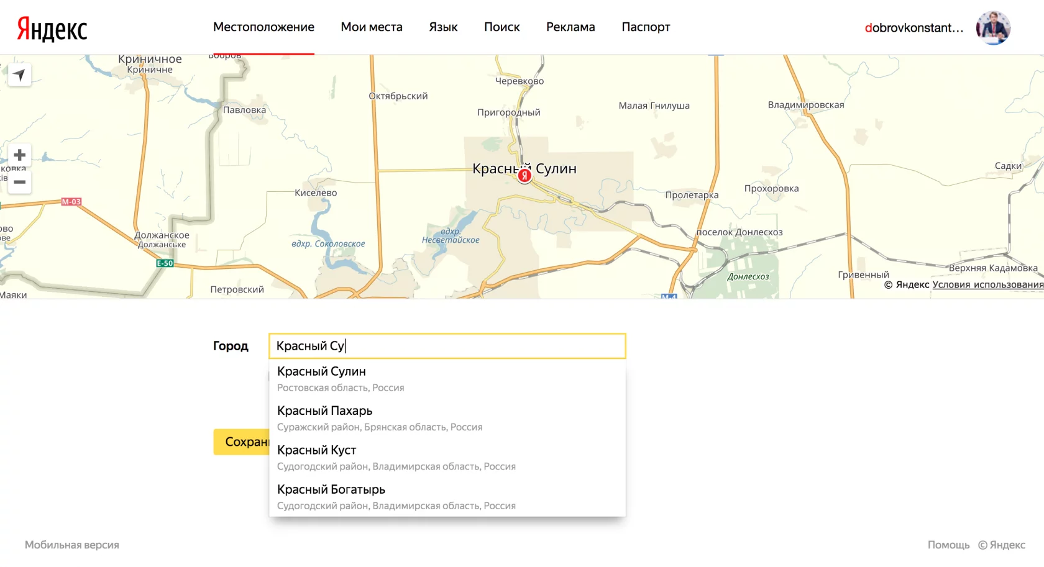Open dobrovkonstant account name
This screenshot has height=567, width=1044.
tap(914, 28)
